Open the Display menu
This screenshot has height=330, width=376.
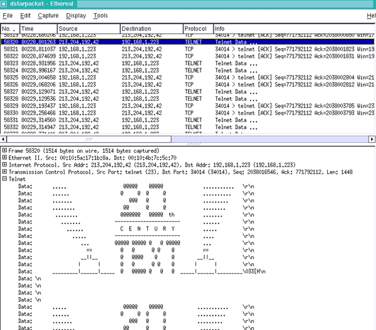[76, 15]
